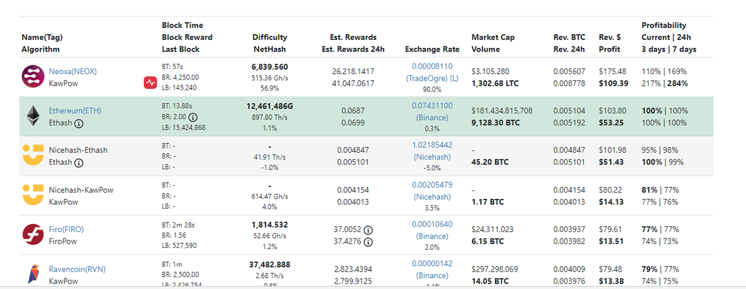Click Ethereum nethash 897.80 Th/s

270,117
